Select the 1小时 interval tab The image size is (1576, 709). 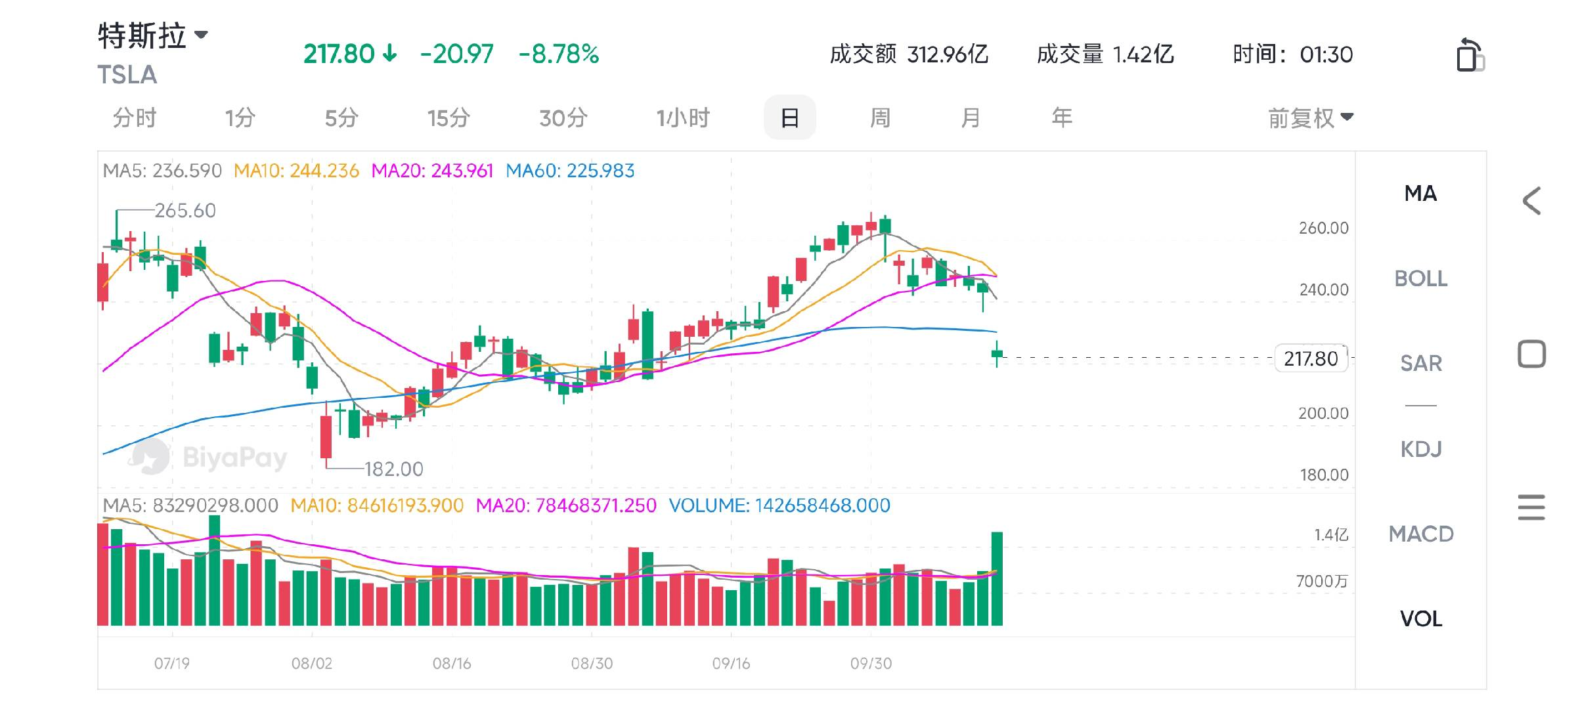(683, 118)
